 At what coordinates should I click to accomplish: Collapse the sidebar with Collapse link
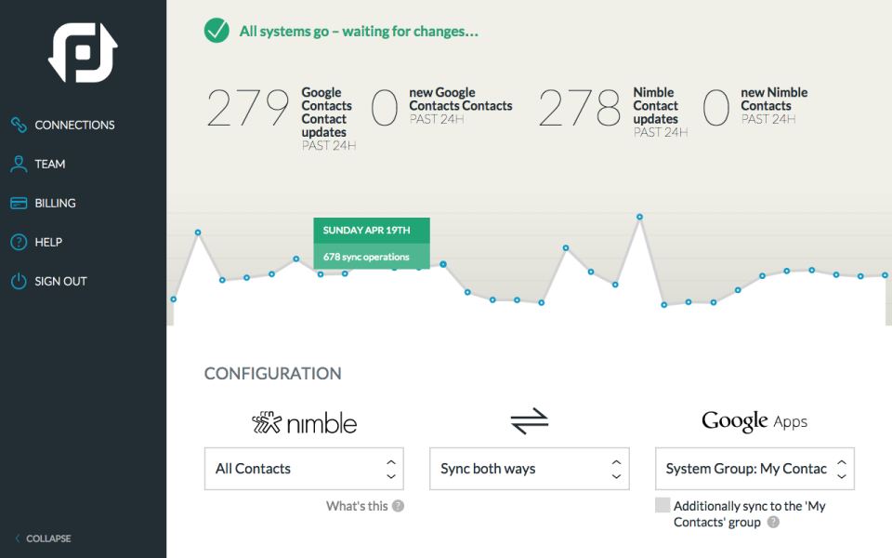[44, 538]
